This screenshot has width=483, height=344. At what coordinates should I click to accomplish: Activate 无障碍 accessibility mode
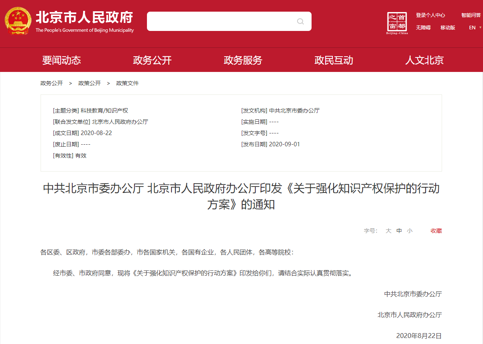(x=423, y=28)
